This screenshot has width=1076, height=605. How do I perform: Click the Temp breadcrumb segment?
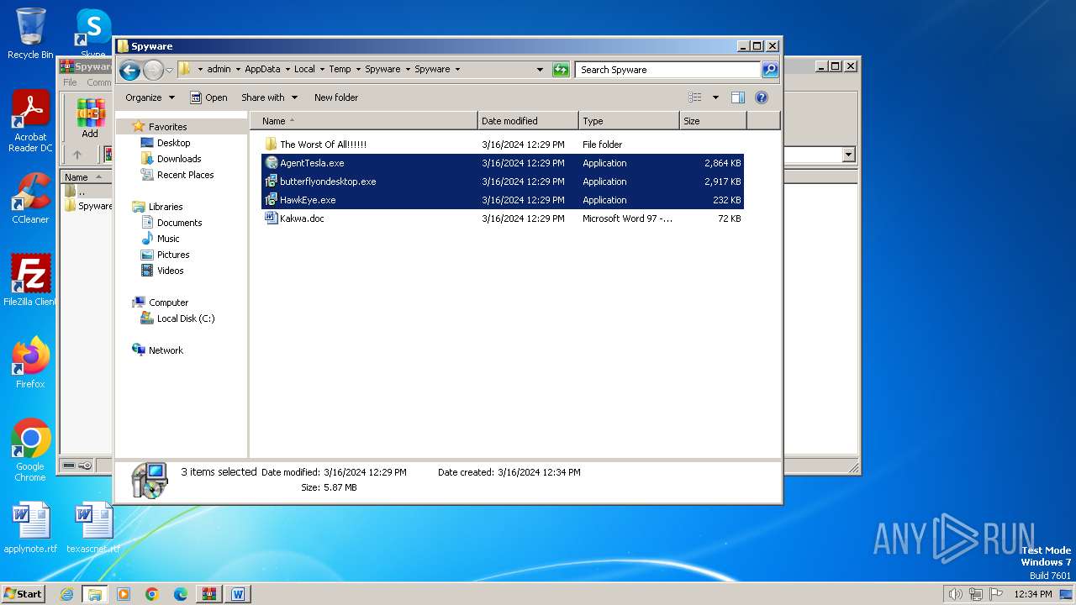(x=340, y=70)
